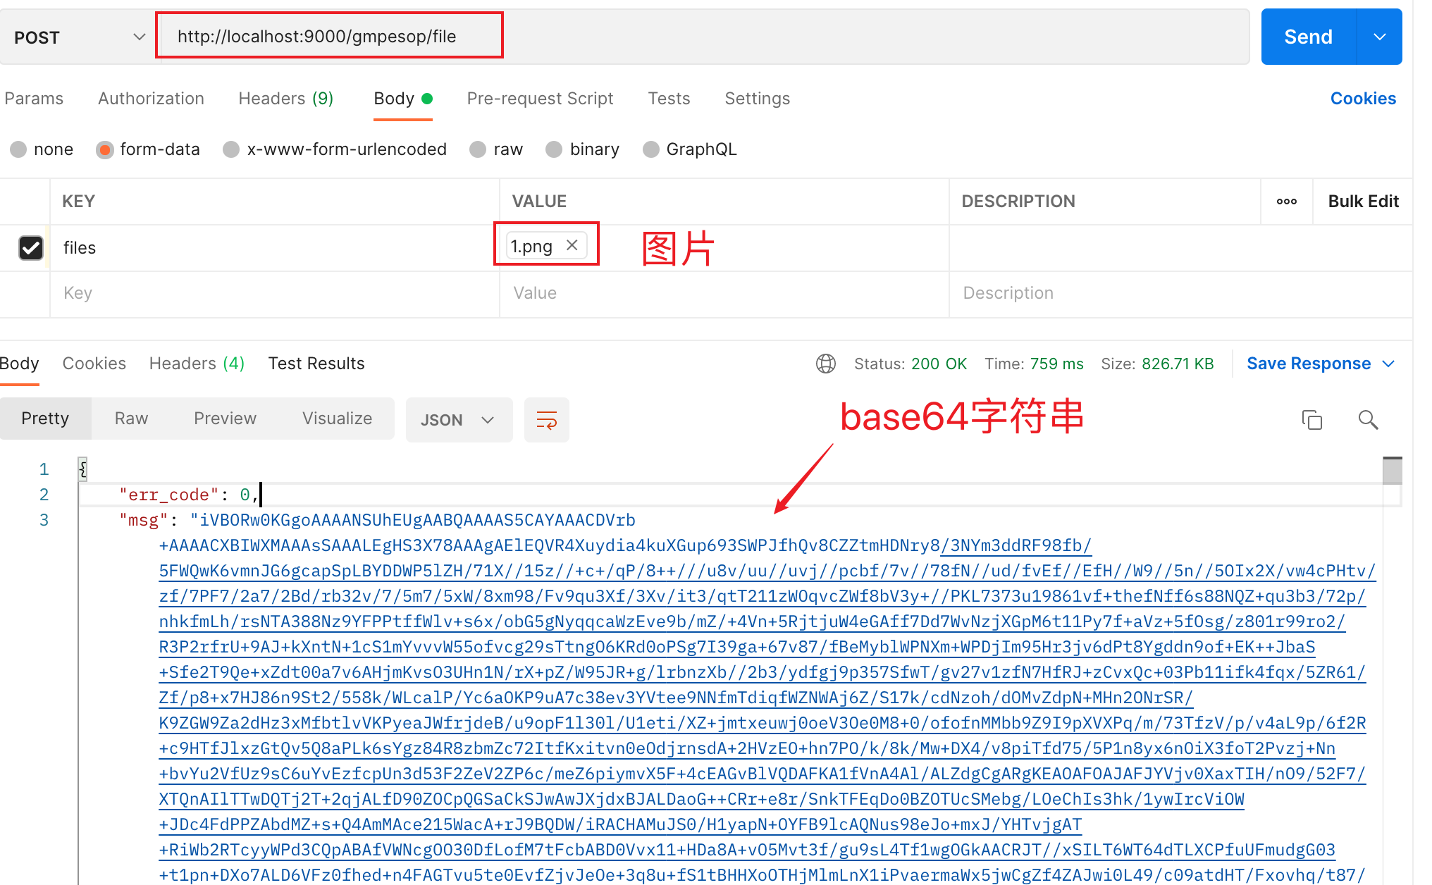Remove the 1.png file with its X
This screenshot has width=1432, height=885.
coord(572,245)
